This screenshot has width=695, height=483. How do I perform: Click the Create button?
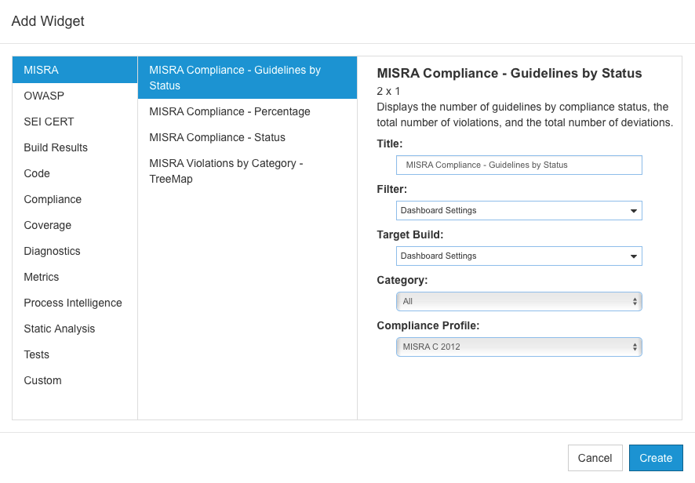point(656,458)
